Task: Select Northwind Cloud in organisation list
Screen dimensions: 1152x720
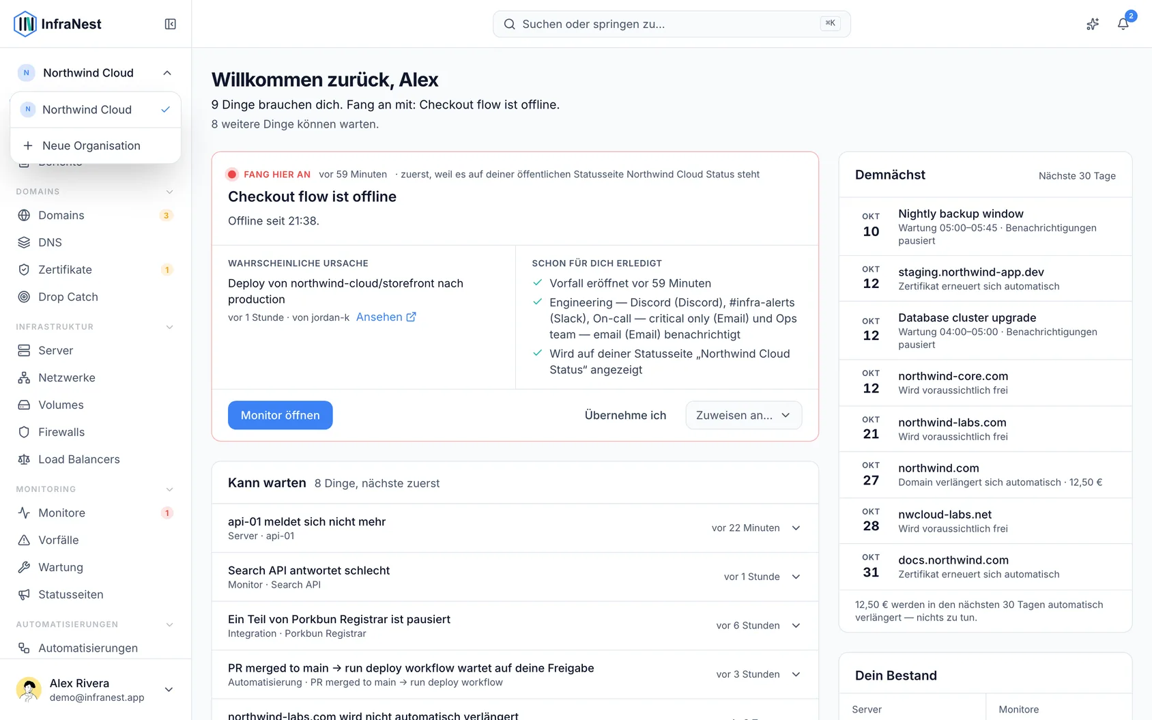Action: [96, 109]
